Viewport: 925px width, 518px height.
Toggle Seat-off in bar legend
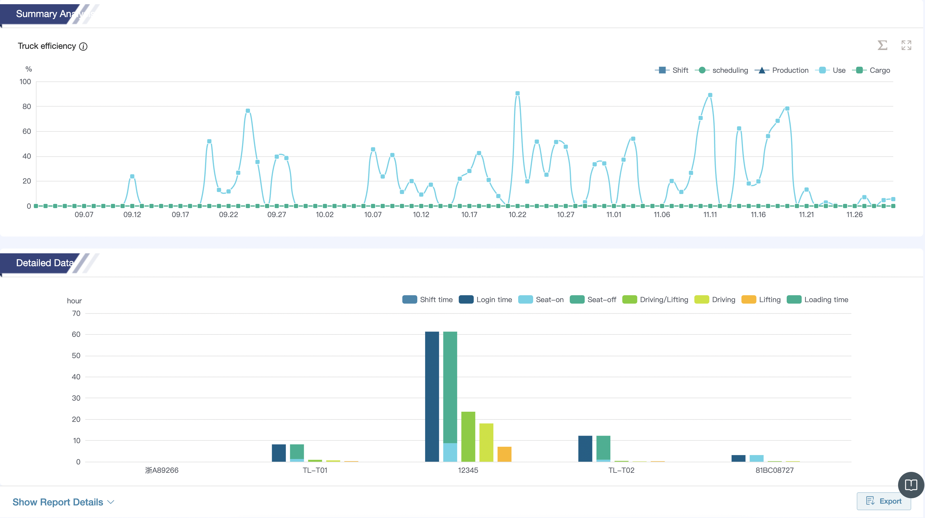[593, 300]
